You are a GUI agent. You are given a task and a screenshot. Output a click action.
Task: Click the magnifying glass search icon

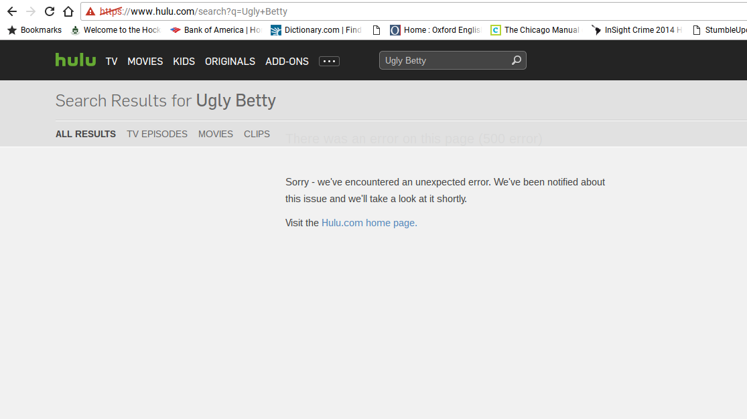coord(517,60)
